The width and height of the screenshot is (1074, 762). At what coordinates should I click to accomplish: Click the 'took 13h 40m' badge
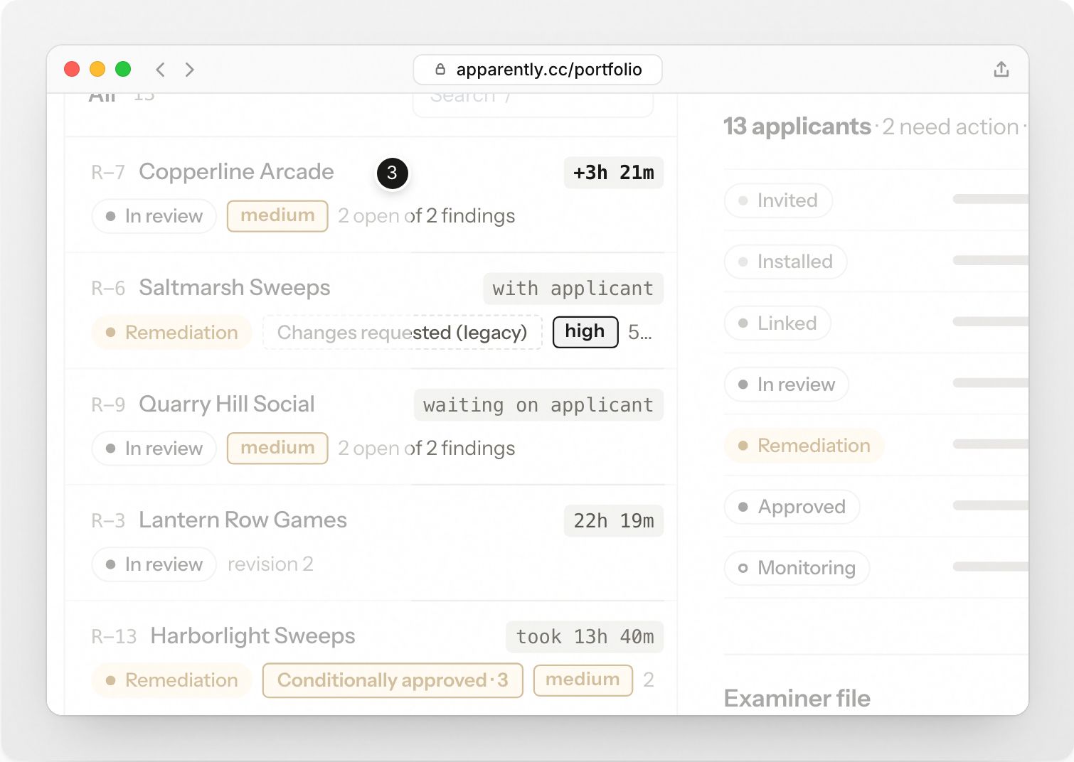coord(585,637)
